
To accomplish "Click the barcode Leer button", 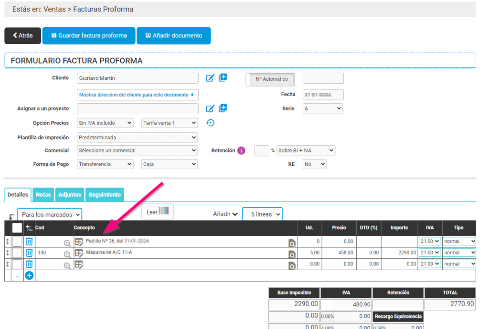I will pos(158,211).
